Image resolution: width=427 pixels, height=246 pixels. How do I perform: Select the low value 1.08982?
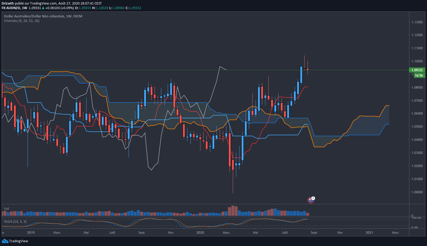coord(118,8)
